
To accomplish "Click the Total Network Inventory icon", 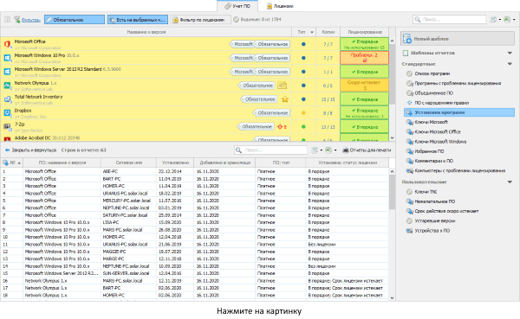I will [7, 99].
